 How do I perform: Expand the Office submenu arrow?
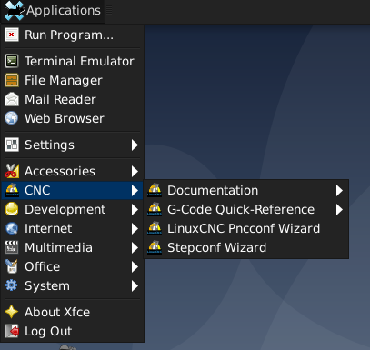point(135,266)
